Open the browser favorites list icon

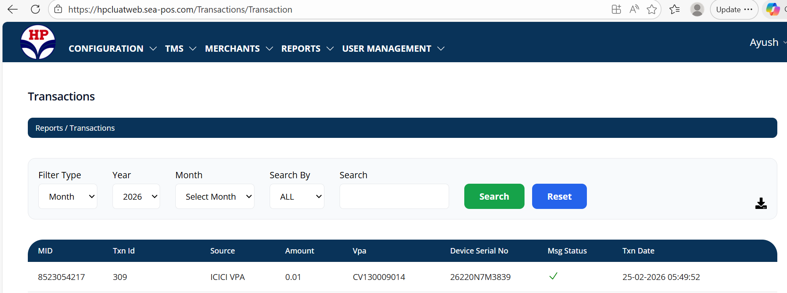pyautogui.click(x=675, y=9)
